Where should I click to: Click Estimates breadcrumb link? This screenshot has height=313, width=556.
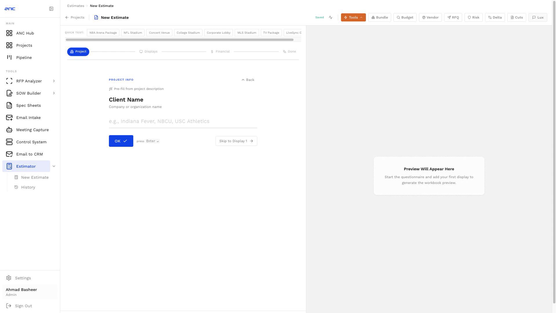(76, 6)
